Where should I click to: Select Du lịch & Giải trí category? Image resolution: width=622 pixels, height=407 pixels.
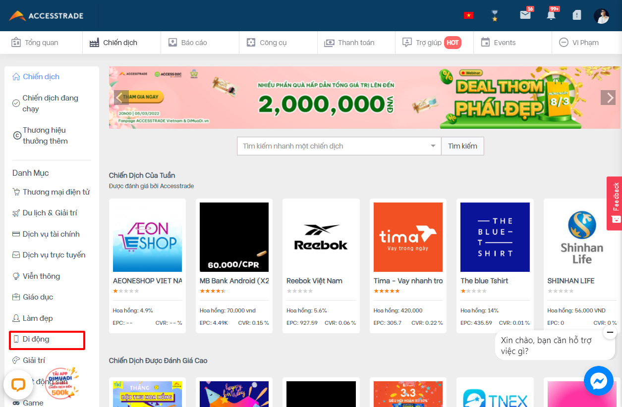coord(45,213)
